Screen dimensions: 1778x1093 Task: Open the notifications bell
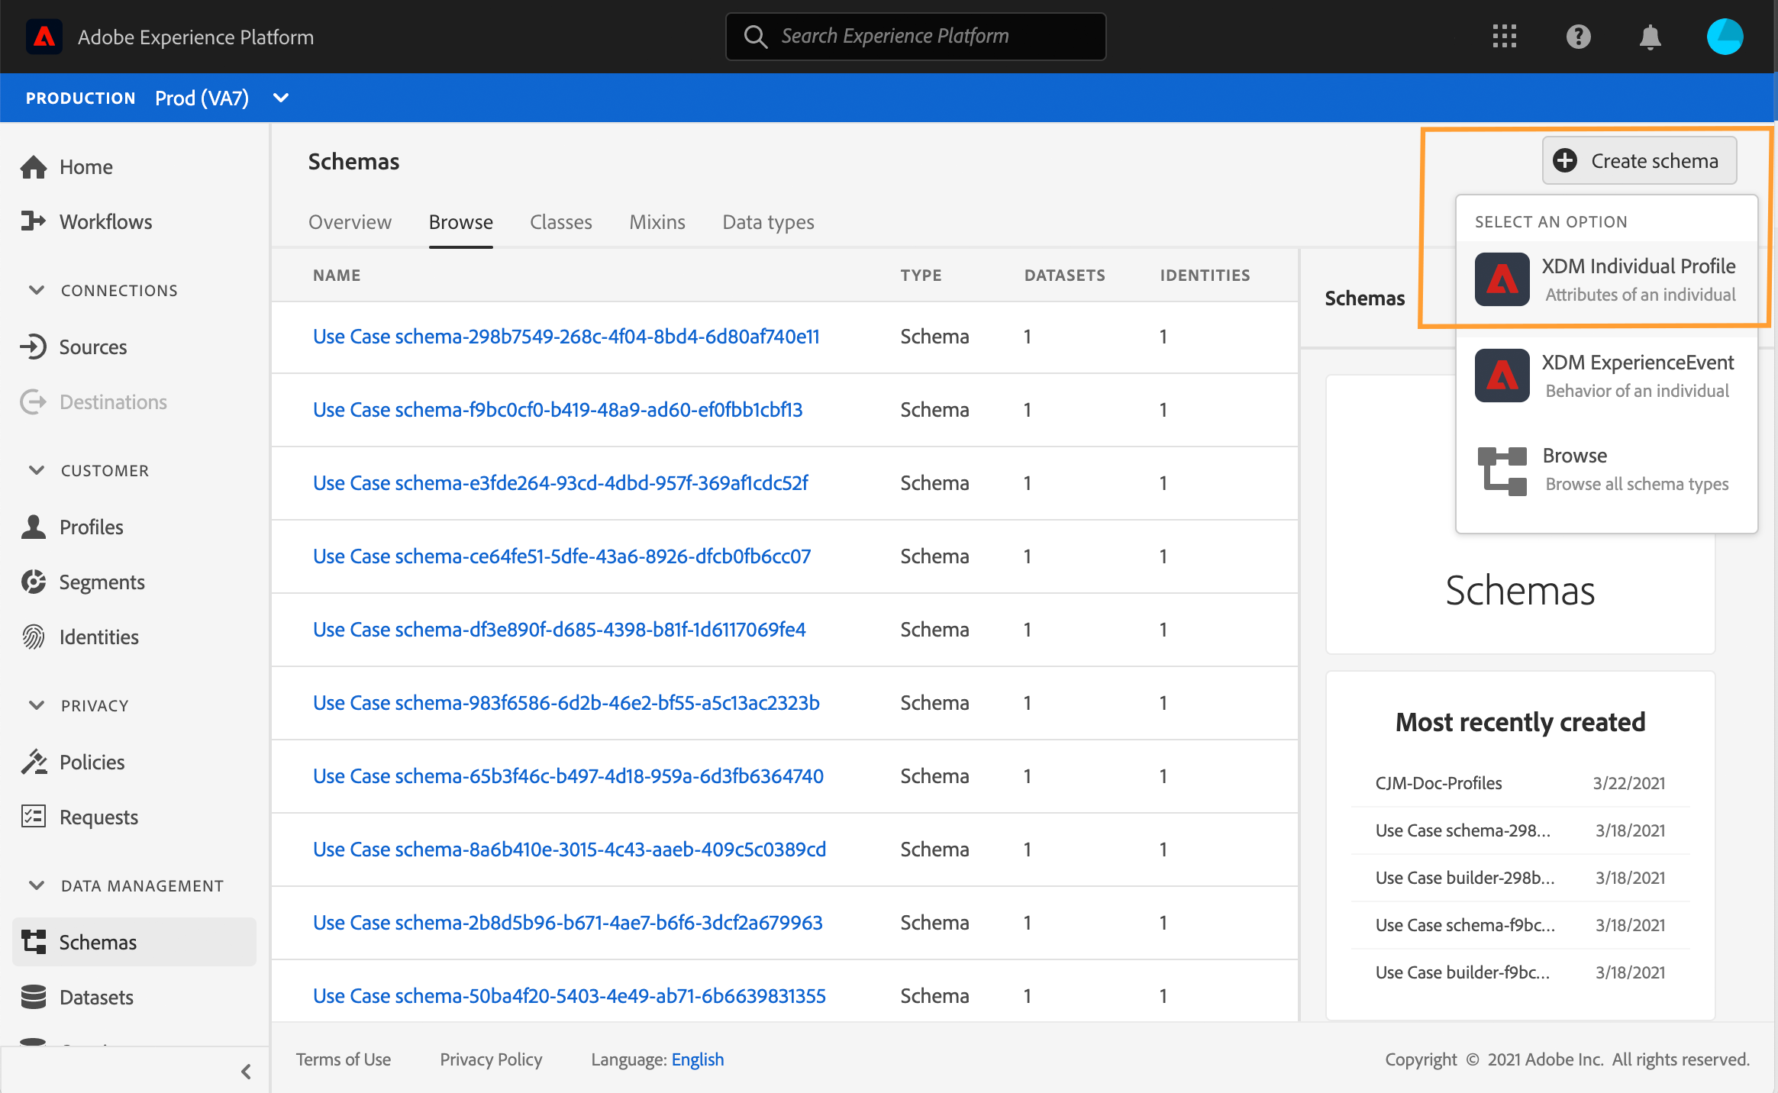pos(1650,37)
